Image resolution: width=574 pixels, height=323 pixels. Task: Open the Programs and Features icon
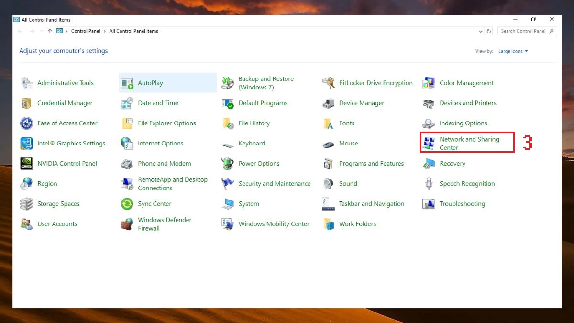point(328,163)
